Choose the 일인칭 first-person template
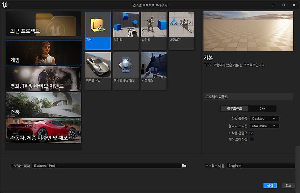Screen dimensions: 300x193 point(126,31)
